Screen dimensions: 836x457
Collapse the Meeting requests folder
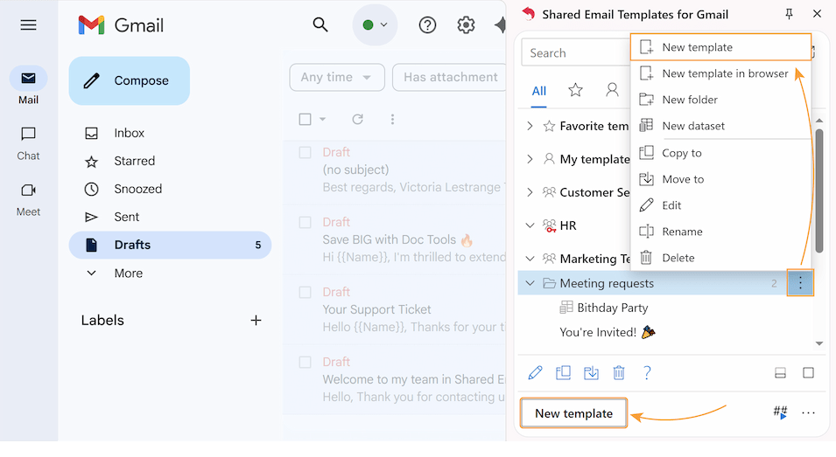(530, 283)
